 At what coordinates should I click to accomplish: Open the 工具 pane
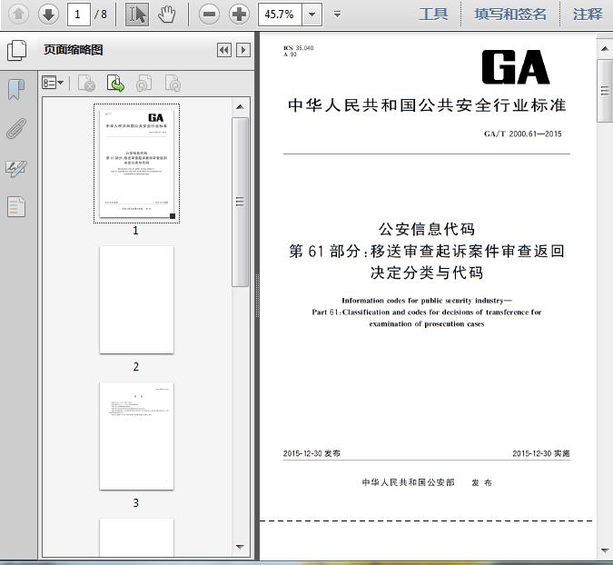pos(433,15)
